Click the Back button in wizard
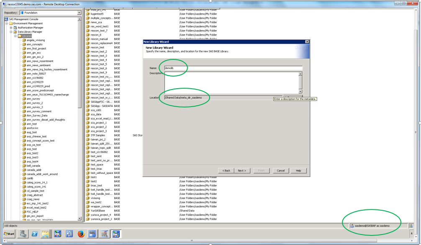 pyautogui.click(x=226, y=171)
